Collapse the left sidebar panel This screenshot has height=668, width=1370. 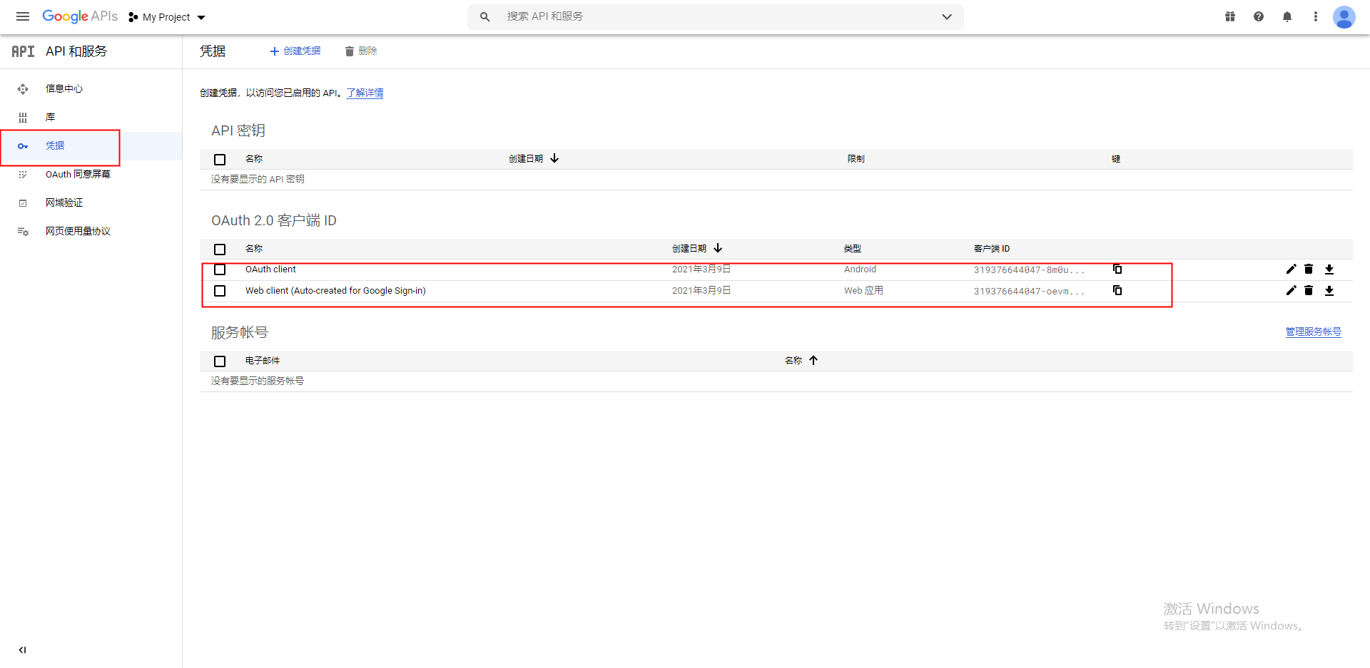[x=22, y=649]
